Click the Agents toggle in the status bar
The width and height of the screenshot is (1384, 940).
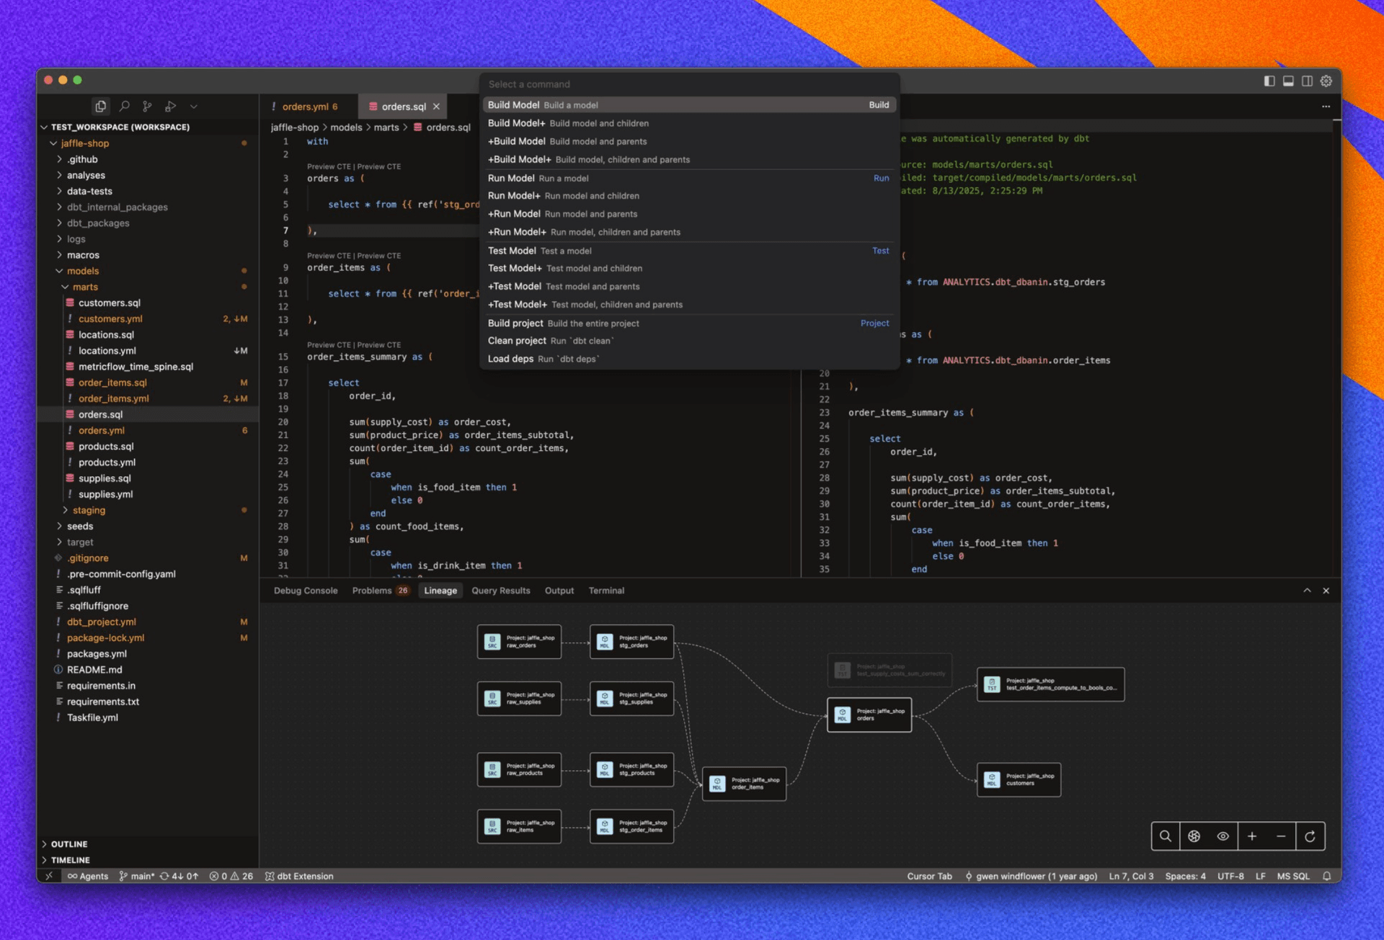click(x=87, y=876)
